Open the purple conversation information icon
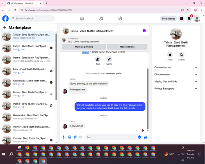The image size is (205, 164). pos(144,31)
